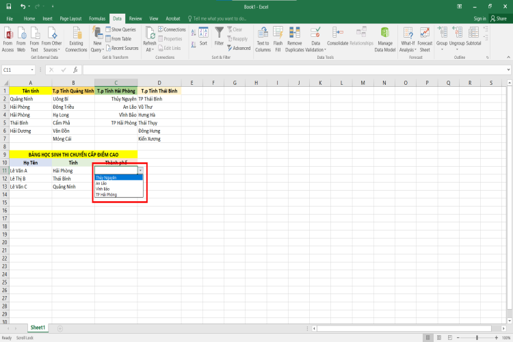The image size is (513, 342).
Task: Open cell C11 validation dropdown arrow
Action: point(140,170)
